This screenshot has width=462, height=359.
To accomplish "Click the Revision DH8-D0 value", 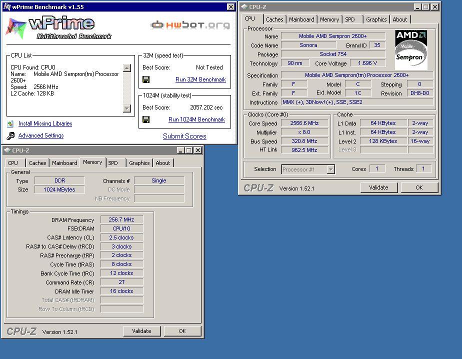I will click(x=420, y=93).
